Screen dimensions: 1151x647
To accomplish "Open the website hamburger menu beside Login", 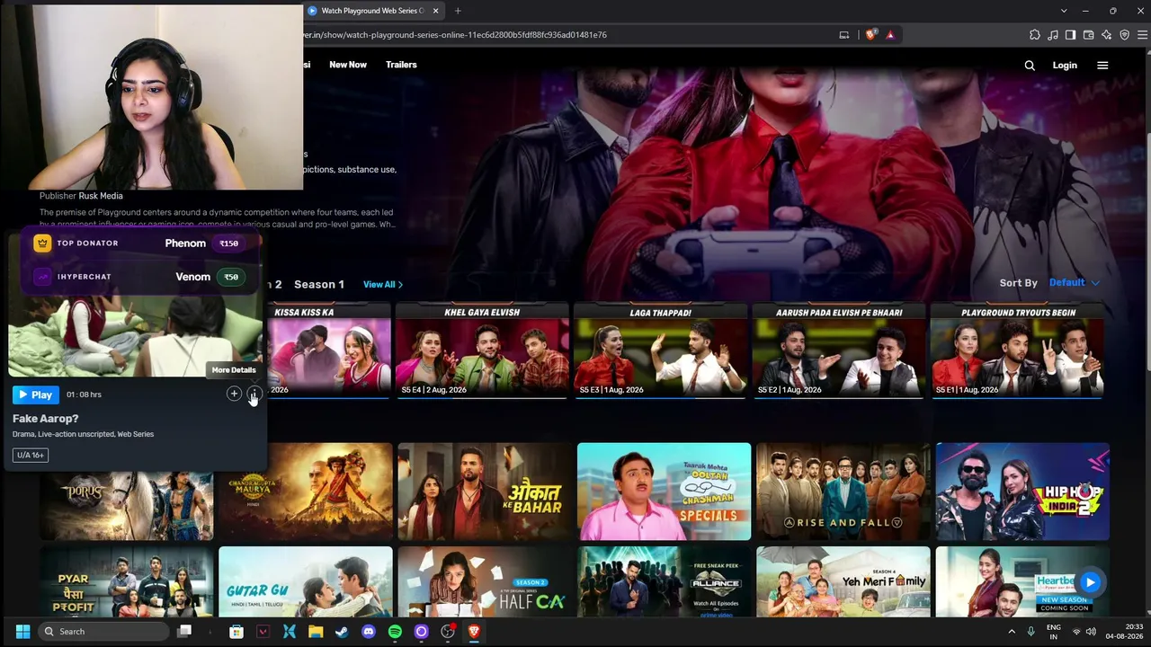I will point(1102,65).
